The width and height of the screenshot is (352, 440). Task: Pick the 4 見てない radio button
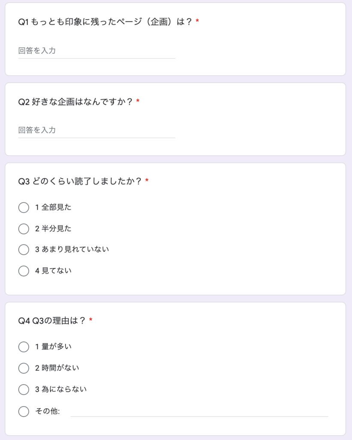(24, 271)
